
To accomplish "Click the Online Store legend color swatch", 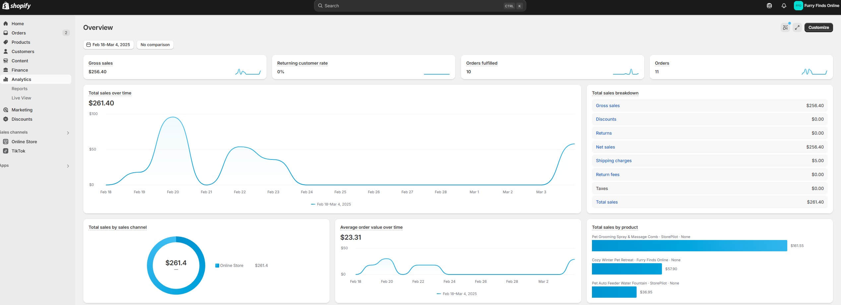I will [x=217, y=266].
